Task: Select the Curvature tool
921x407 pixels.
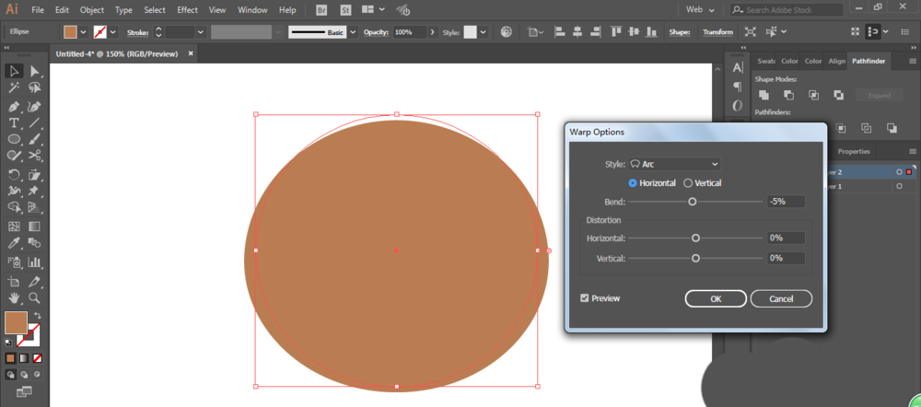Action: click(x=35, y=107)
